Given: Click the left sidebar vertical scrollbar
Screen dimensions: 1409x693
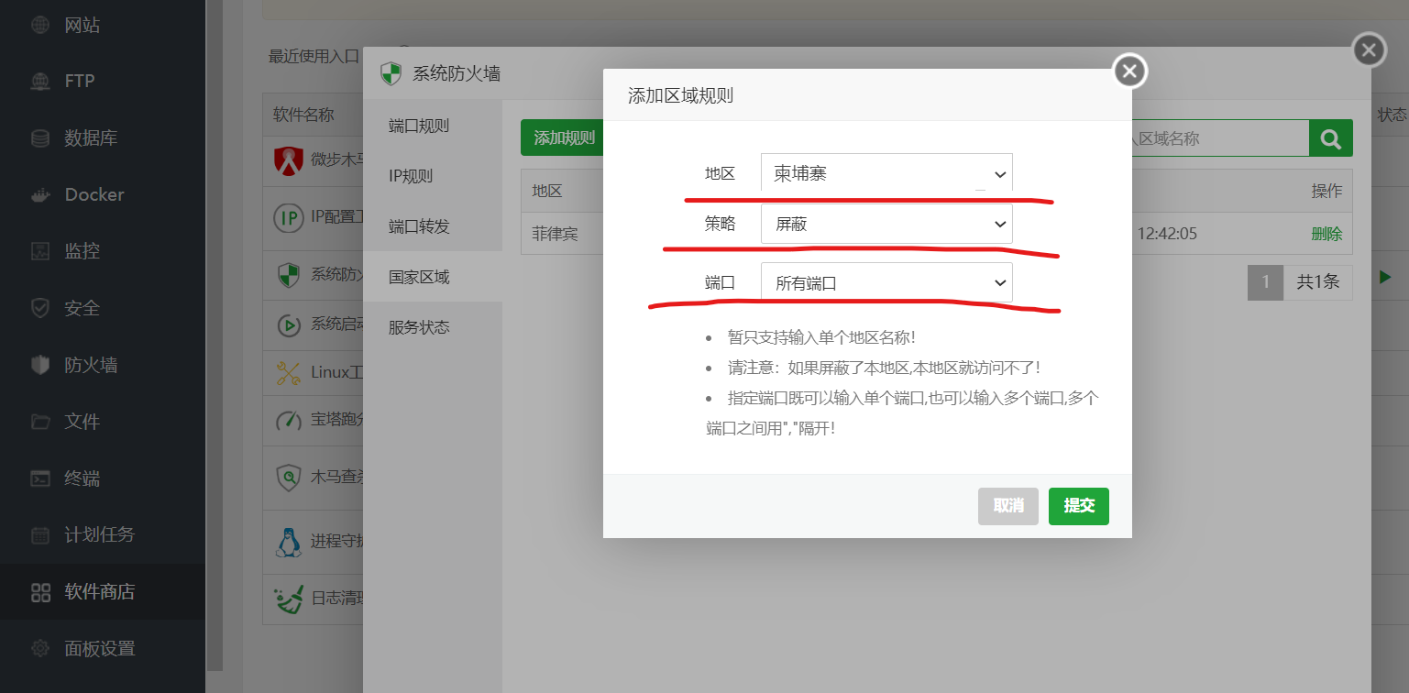Looking at the screenshot, I should [x=215, y=335].
